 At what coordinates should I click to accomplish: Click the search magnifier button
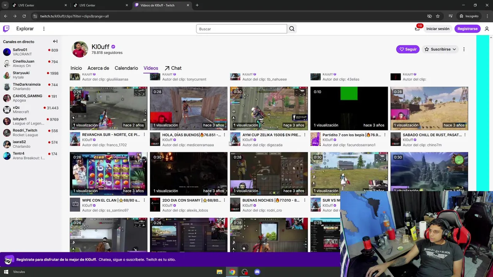click(x=292, y=29)
